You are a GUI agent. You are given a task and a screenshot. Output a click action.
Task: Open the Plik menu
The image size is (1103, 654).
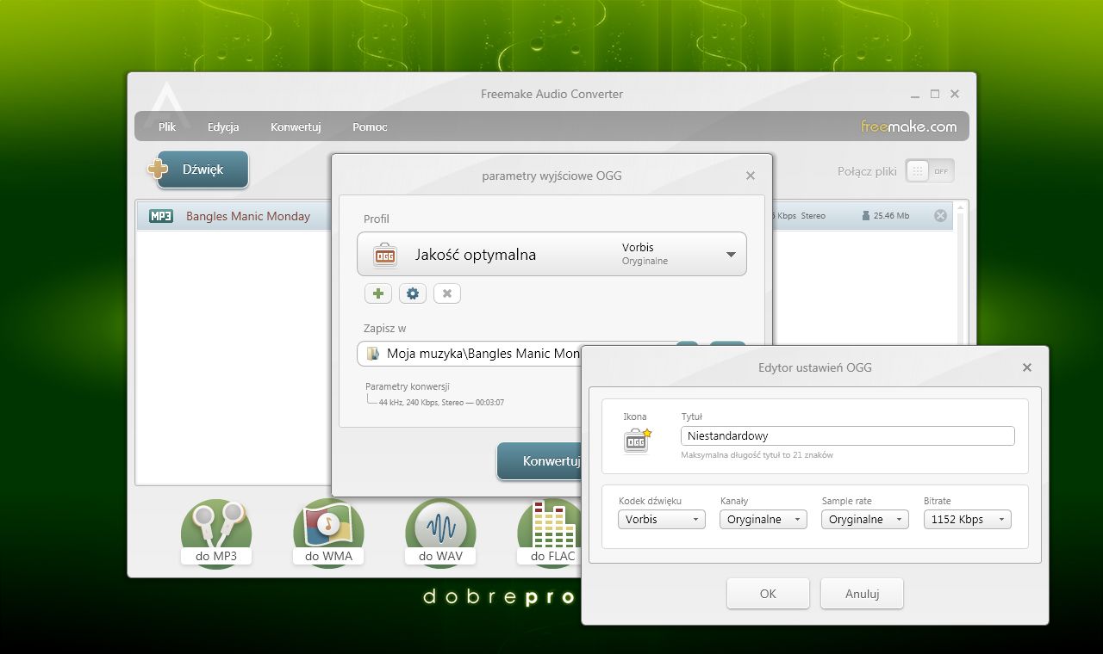[167, 126]
